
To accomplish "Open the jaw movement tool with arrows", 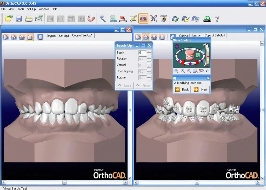I will click(x=123, y=19).
